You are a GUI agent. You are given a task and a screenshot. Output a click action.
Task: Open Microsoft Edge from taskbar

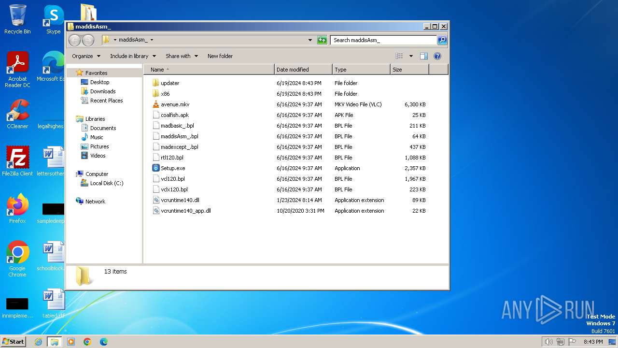(103, 342)
